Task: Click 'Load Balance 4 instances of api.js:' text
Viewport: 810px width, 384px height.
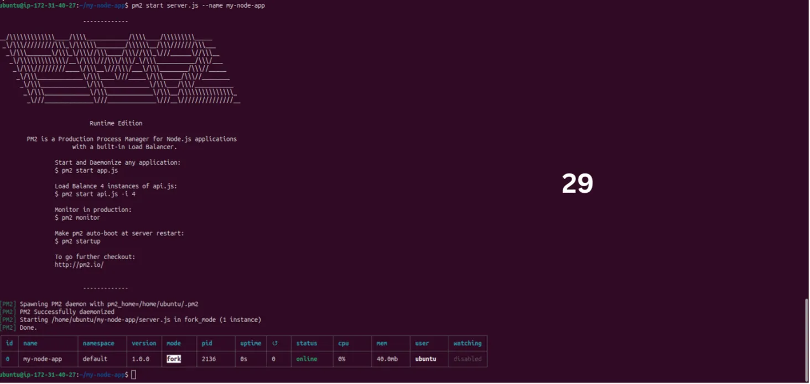Action: 116,186
